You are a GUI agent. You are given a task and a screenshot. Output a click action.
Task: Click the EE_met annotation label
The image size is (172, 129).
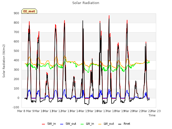click(29, 11)
